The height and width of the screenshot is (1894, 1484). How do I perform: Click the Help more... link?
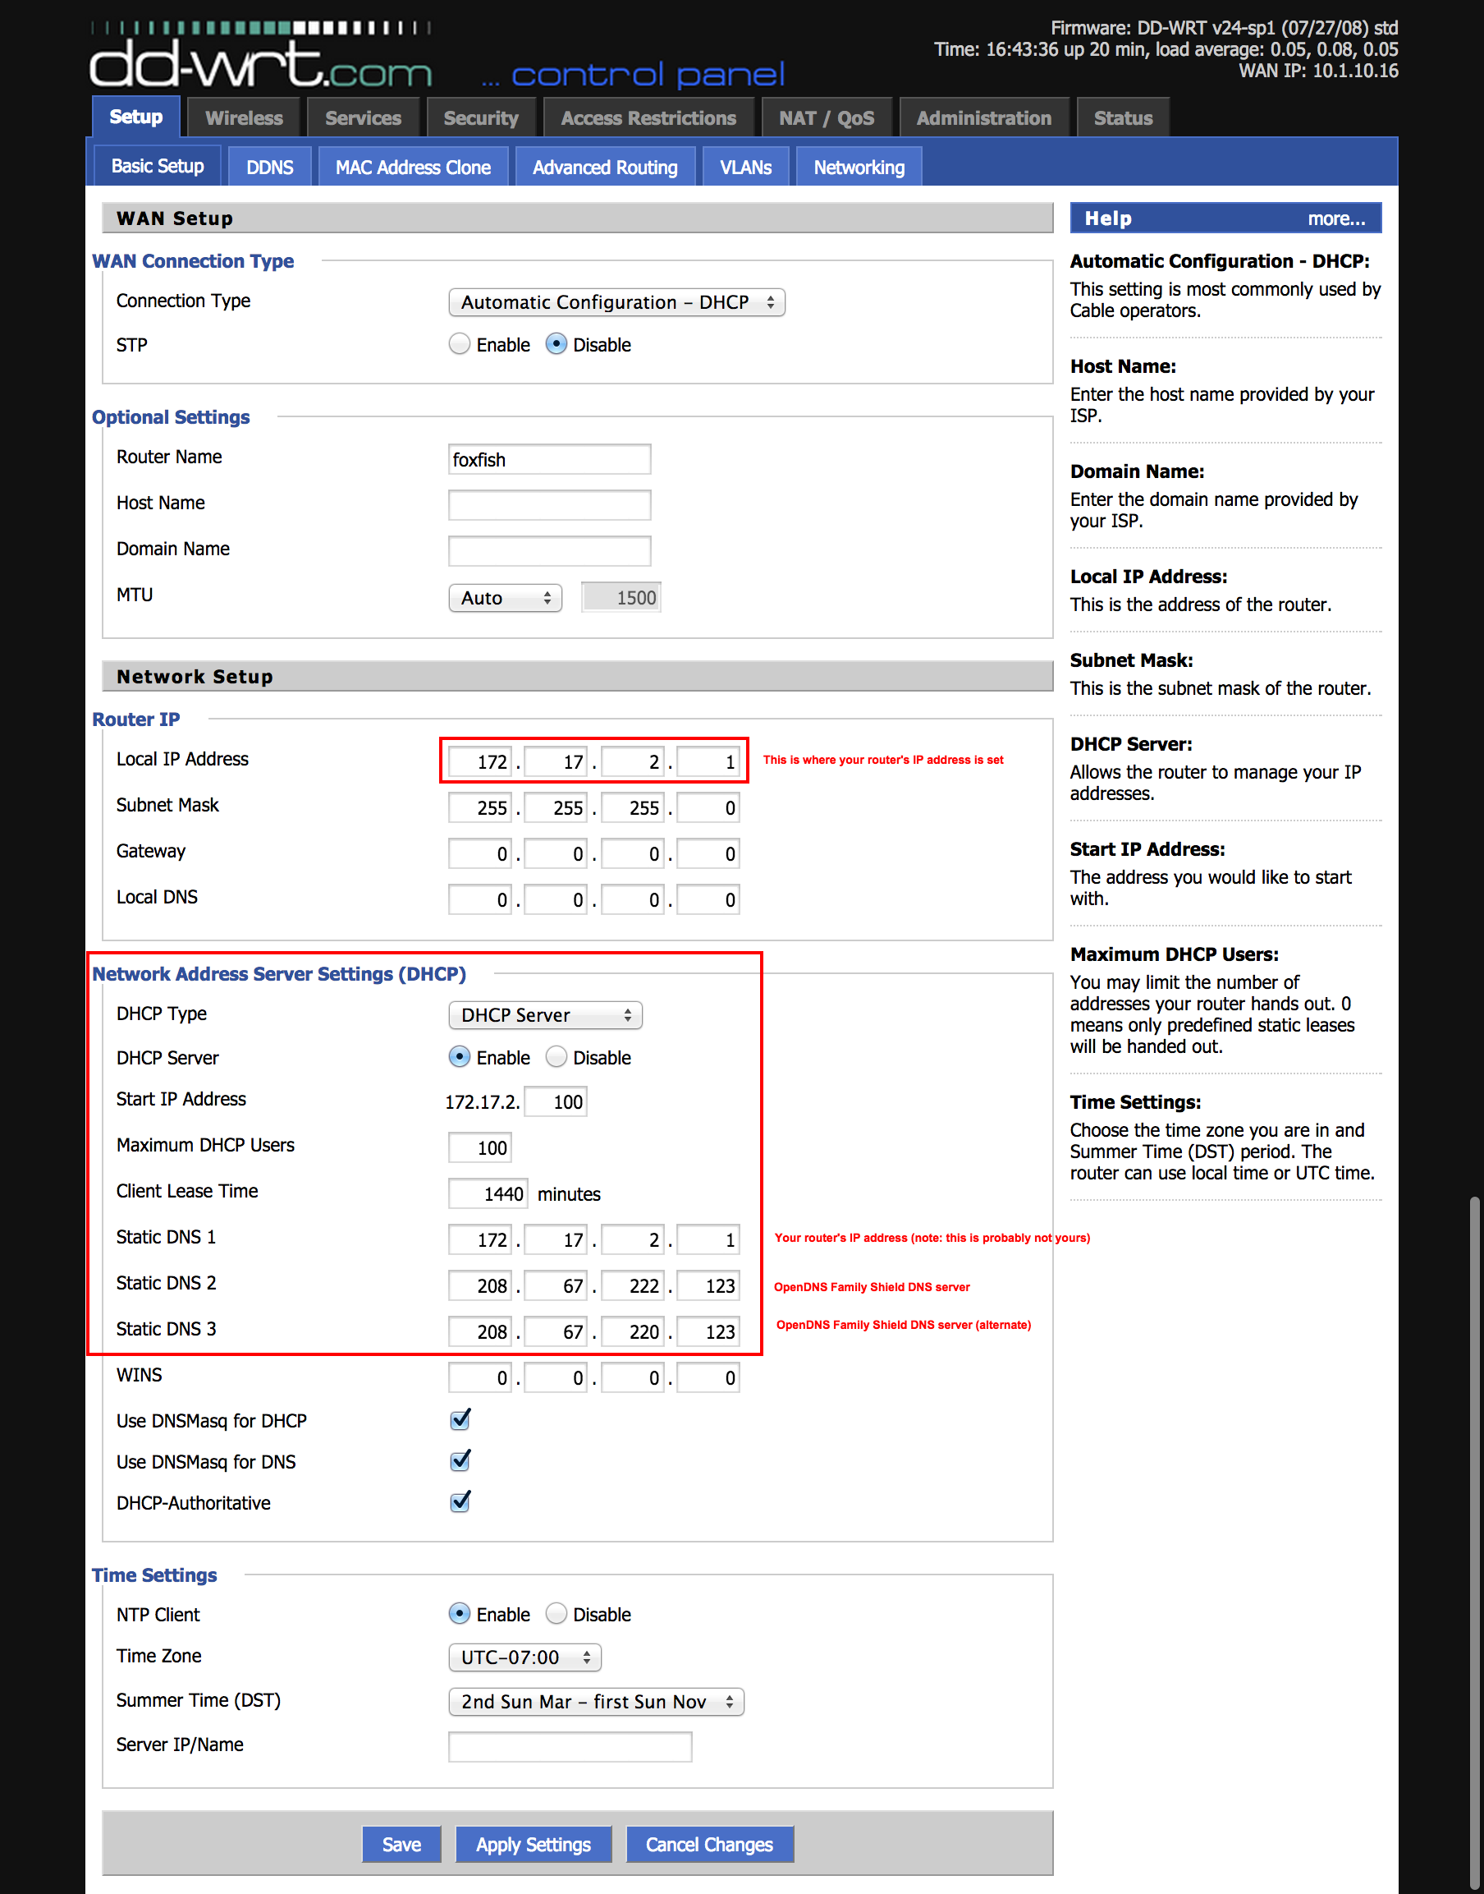1335,219
